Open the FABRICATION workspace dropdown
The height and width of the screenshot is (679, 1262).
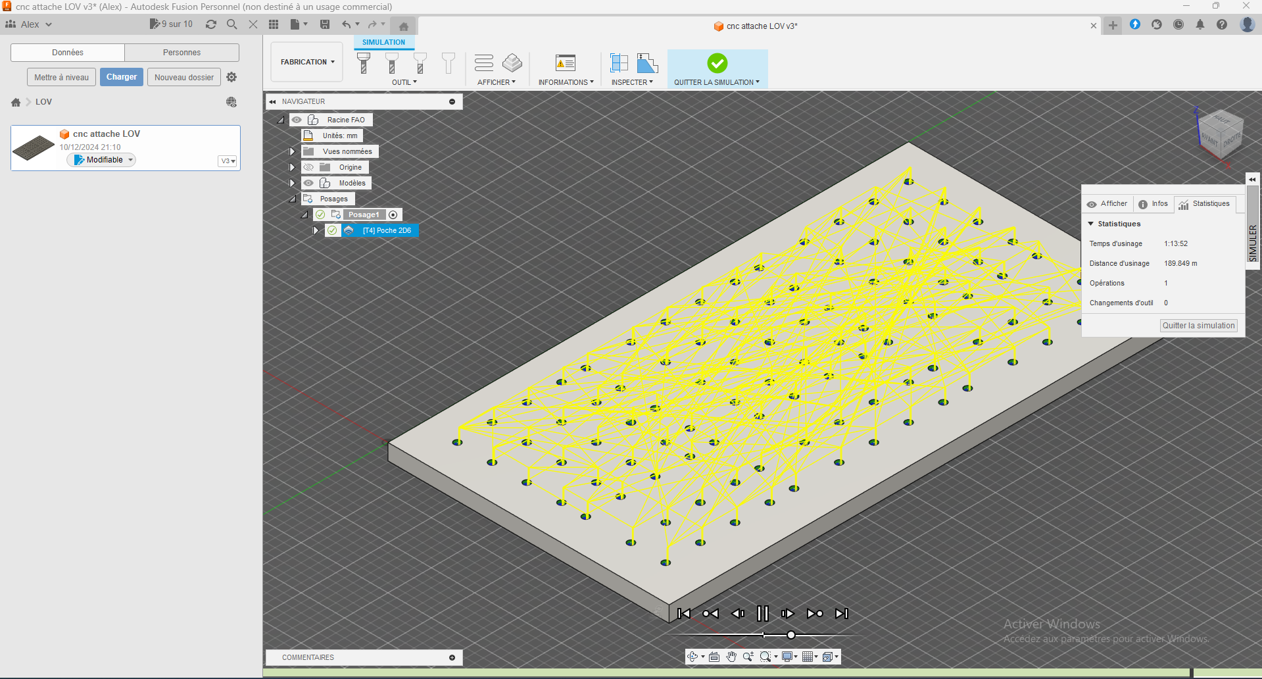tap(307, 62)
